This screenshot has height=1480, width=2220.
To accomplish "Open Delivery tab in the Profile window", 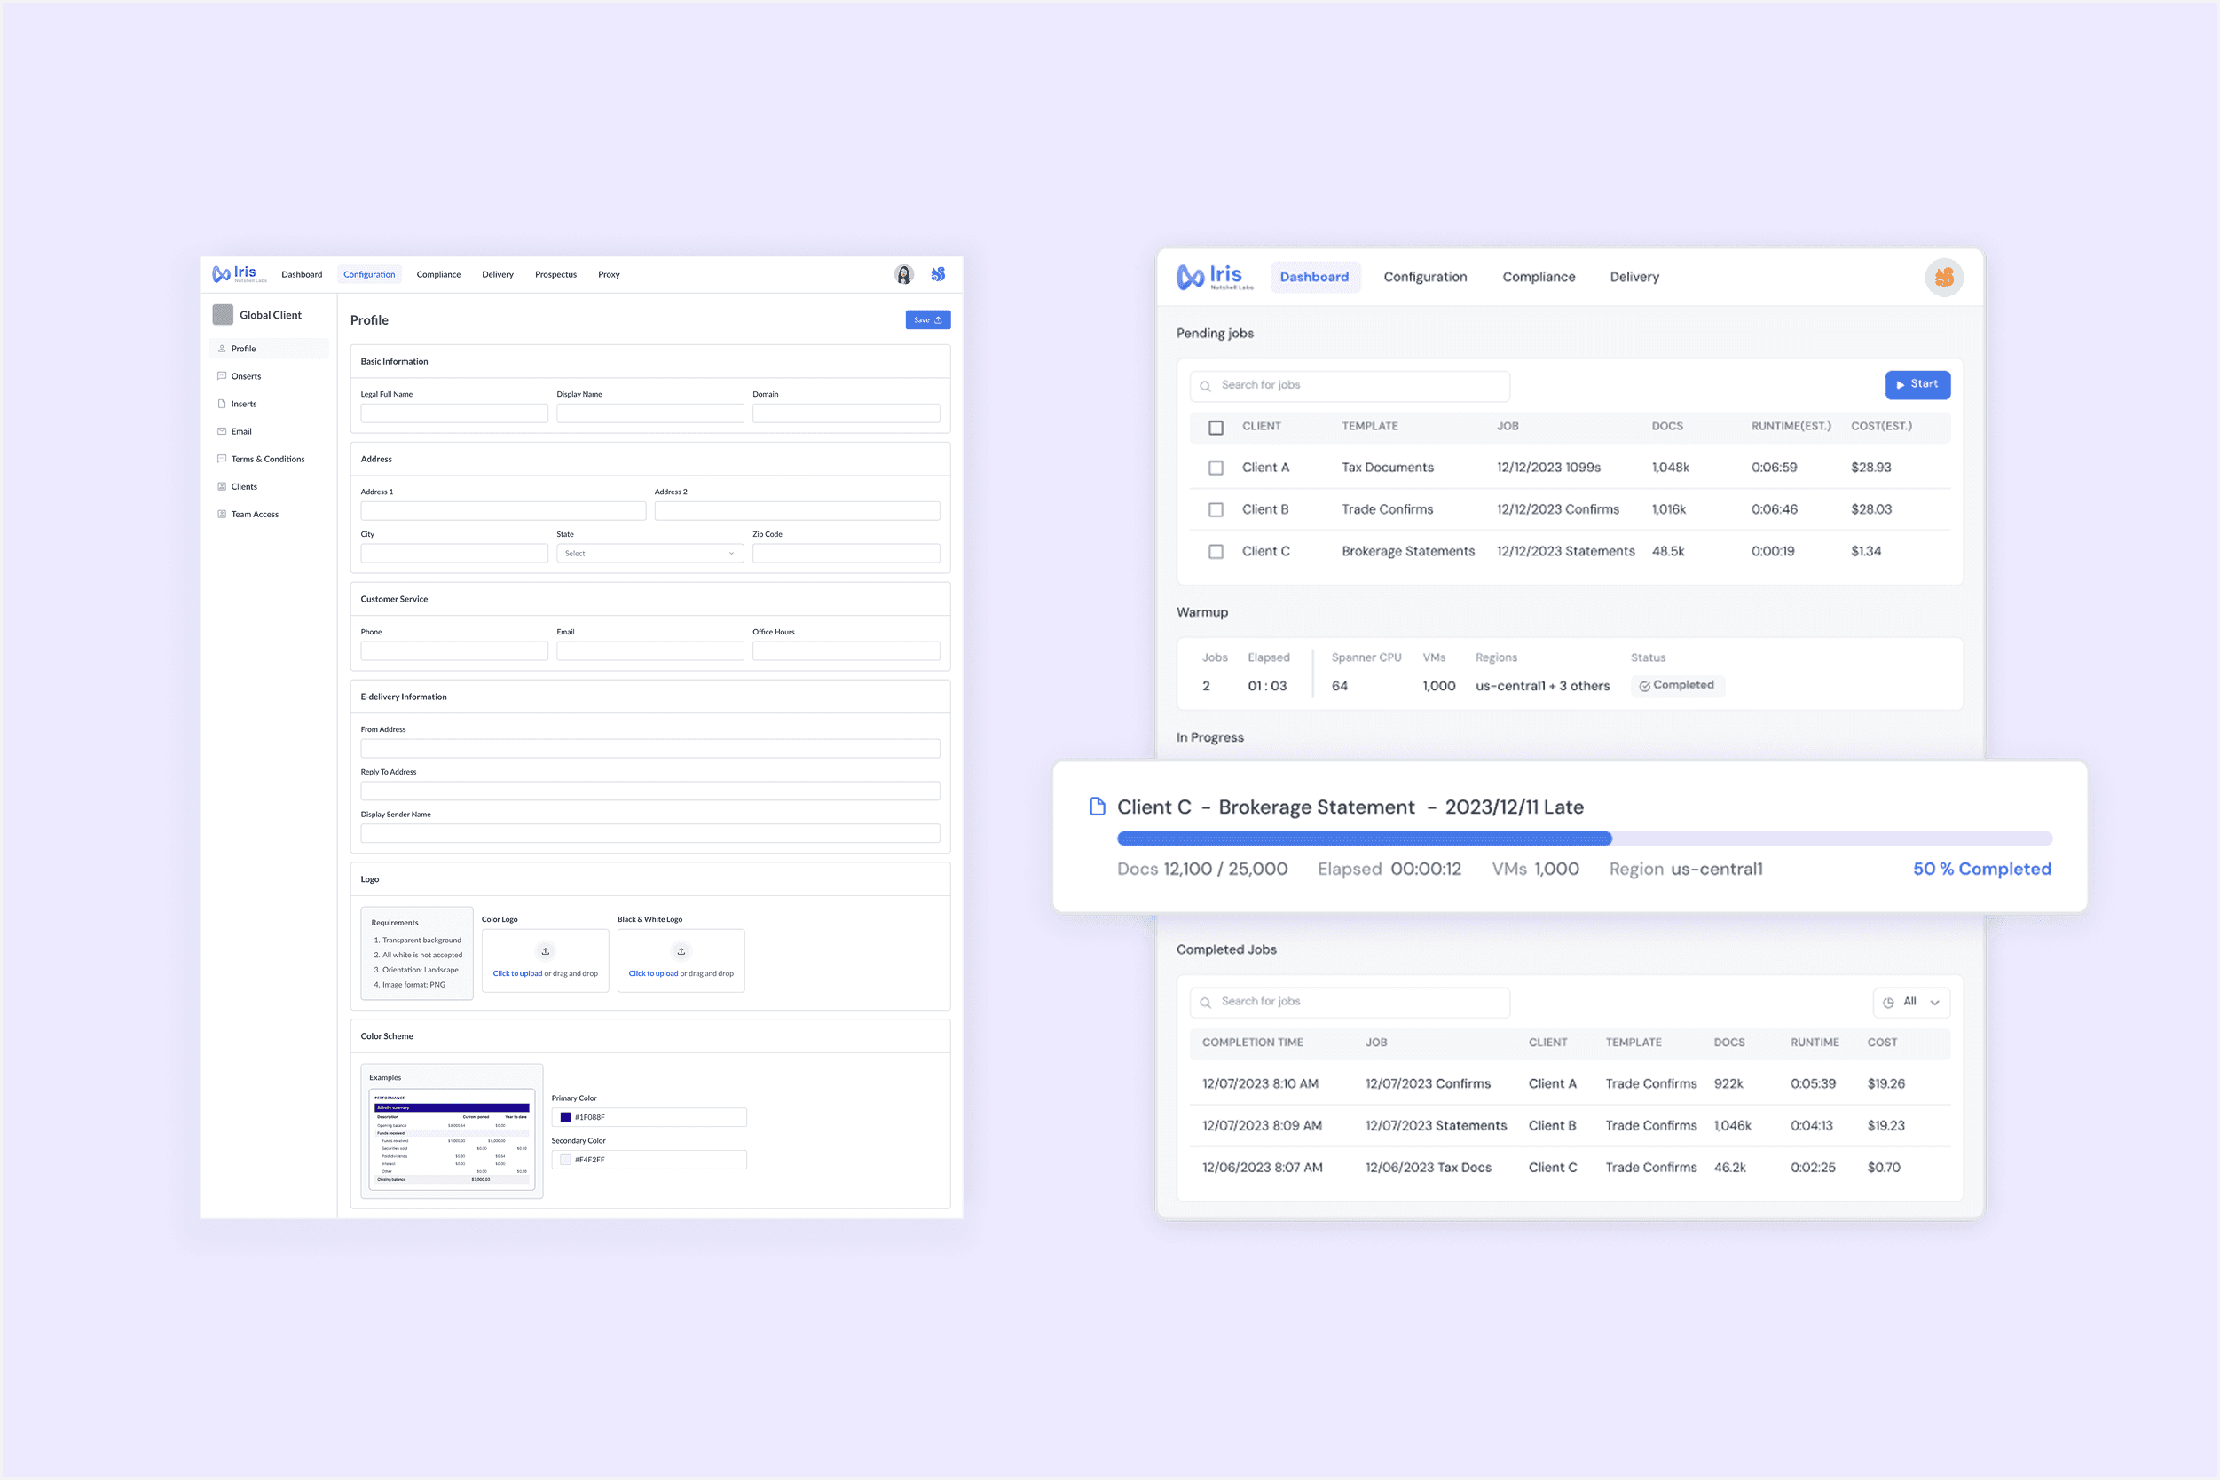I will click(498, 275).
